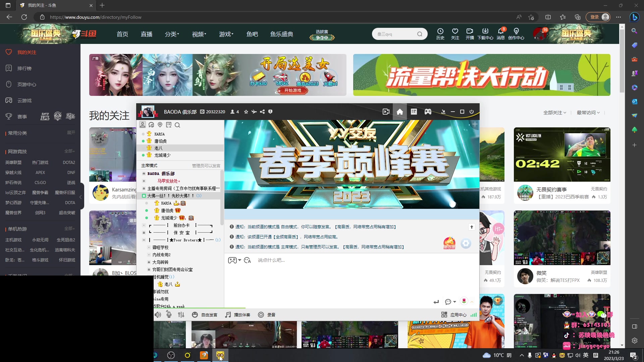This screenshot has height=362, width=644.
Task: Open 无畏契约赛事 stream thumbnail
Action: (562, 155)
